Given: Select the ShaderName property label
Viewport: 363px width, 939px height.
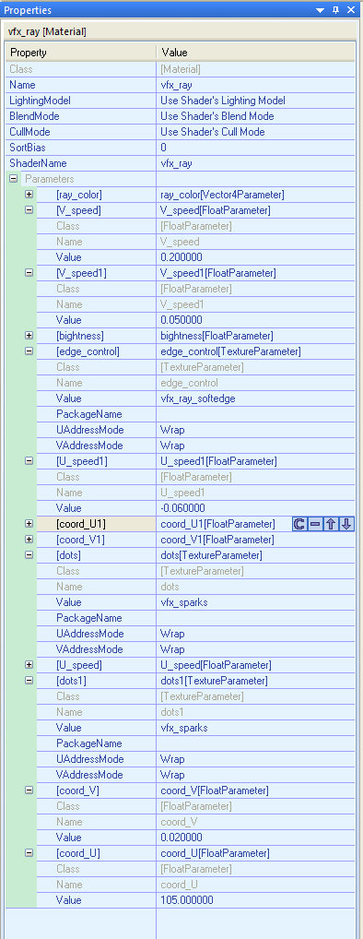Looking at the screenshot, I should pyautogui.click(x=39, y=163).
